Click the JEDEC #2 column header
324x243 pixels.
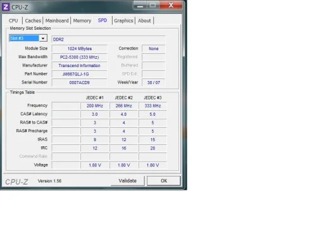[123, 97]
